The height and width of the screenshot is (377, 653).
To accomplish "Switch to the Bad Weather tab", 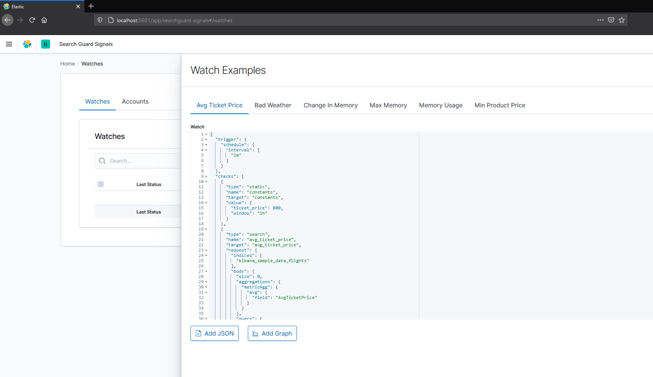I will (x=273, y=105).
